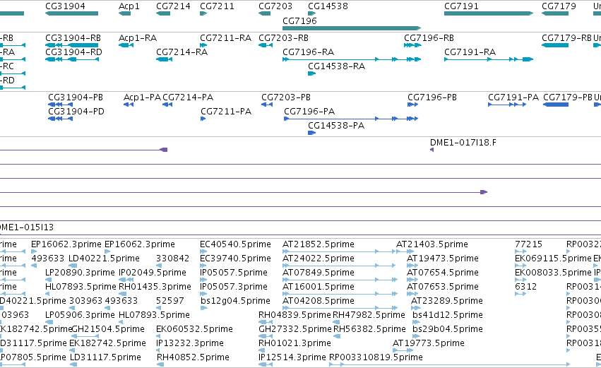Open the CG7196-PA protein label
This screenshot has width=601, height=368.
click(309, 112)
